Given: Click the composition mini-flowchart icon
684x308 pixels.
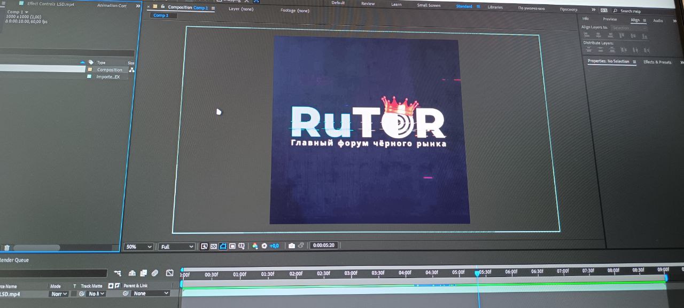Looking at the screenshot, I should click(x=118, y=273).
